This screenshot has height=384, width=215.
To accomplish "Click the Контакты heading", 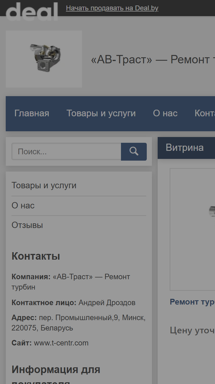I will click(x=36, y=256).
